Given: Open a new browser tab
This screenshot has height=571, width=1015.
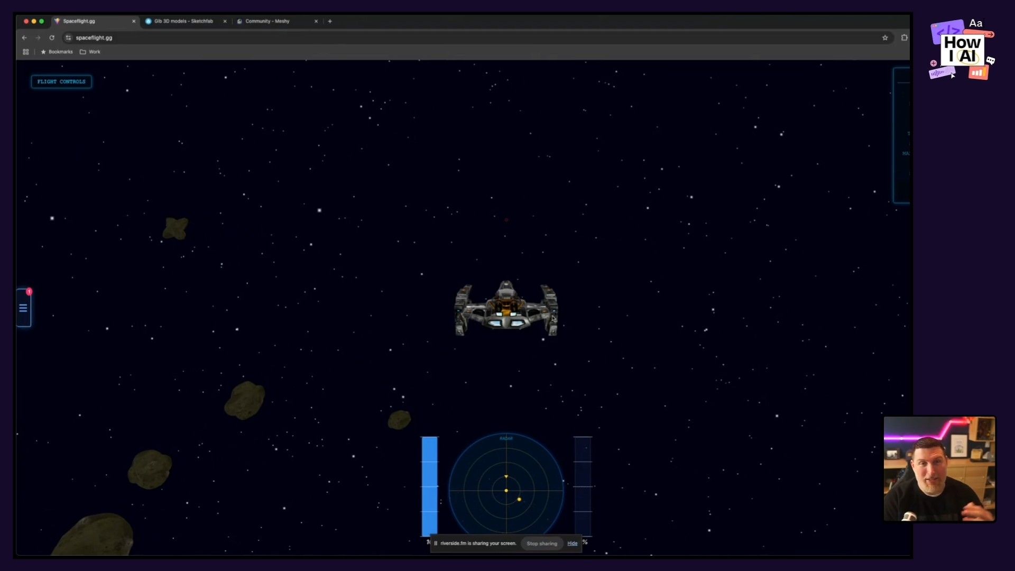Looking at the screenshot, I should coord(330,21).
